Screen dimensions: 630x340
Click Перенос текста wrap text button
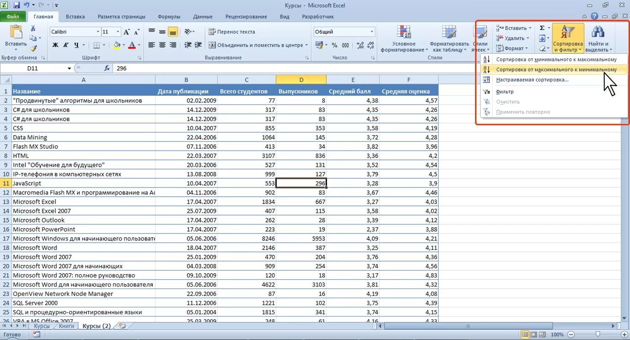pos(232,32)
